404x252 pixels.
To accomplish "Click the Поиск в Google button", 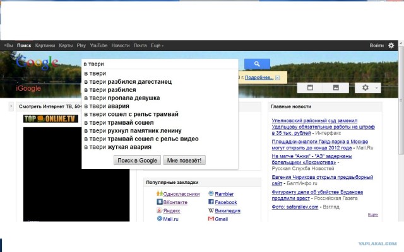I will [x=137, y=160].
